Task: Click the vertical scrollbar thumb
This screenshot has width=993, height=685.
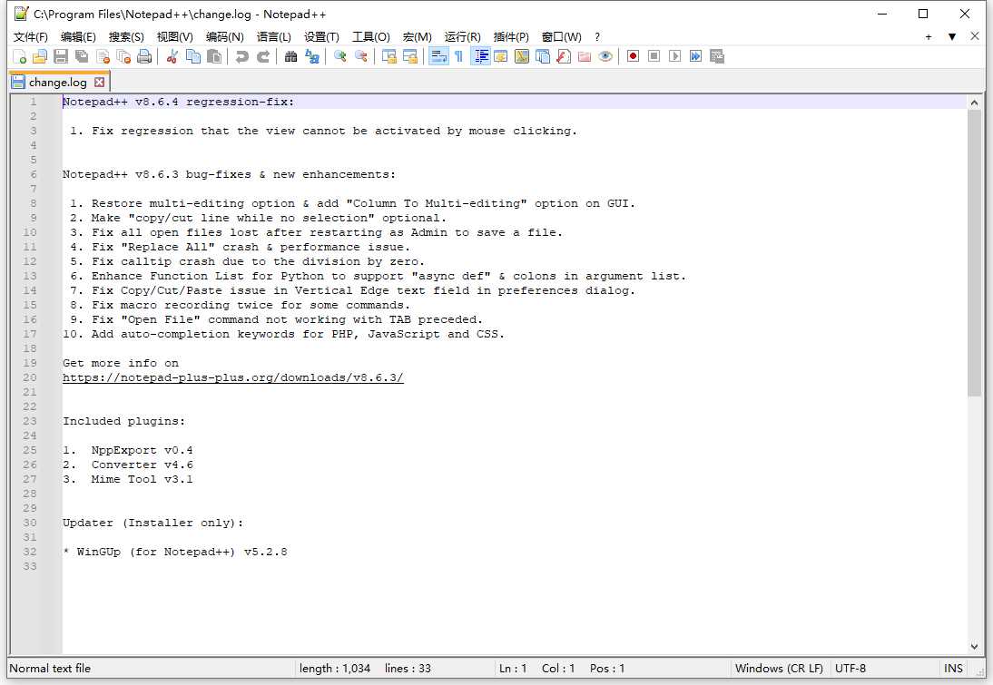Action: [x=974, y=253]
